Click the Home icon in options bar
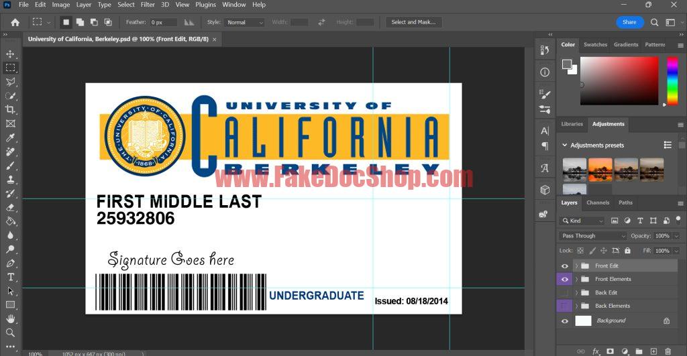 tap(15, 22)
